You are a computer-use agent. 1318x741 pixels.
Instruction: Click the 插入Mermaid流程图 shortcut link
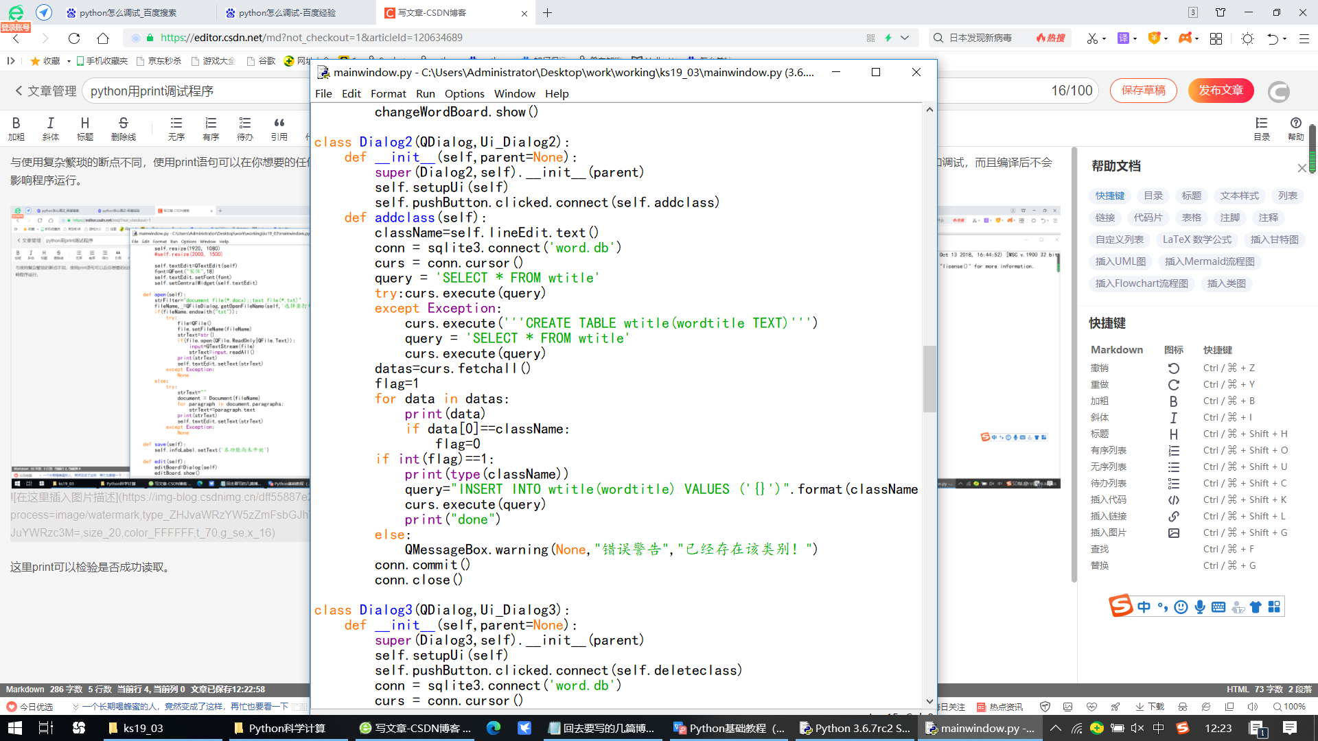pyautogui.click(x=1210, y=261)
